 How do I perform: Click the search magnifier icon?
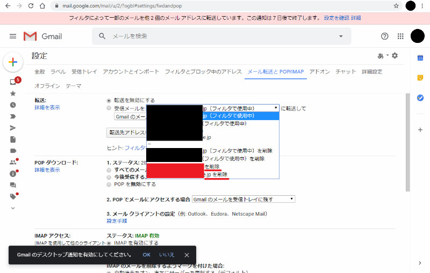(102, 36)
